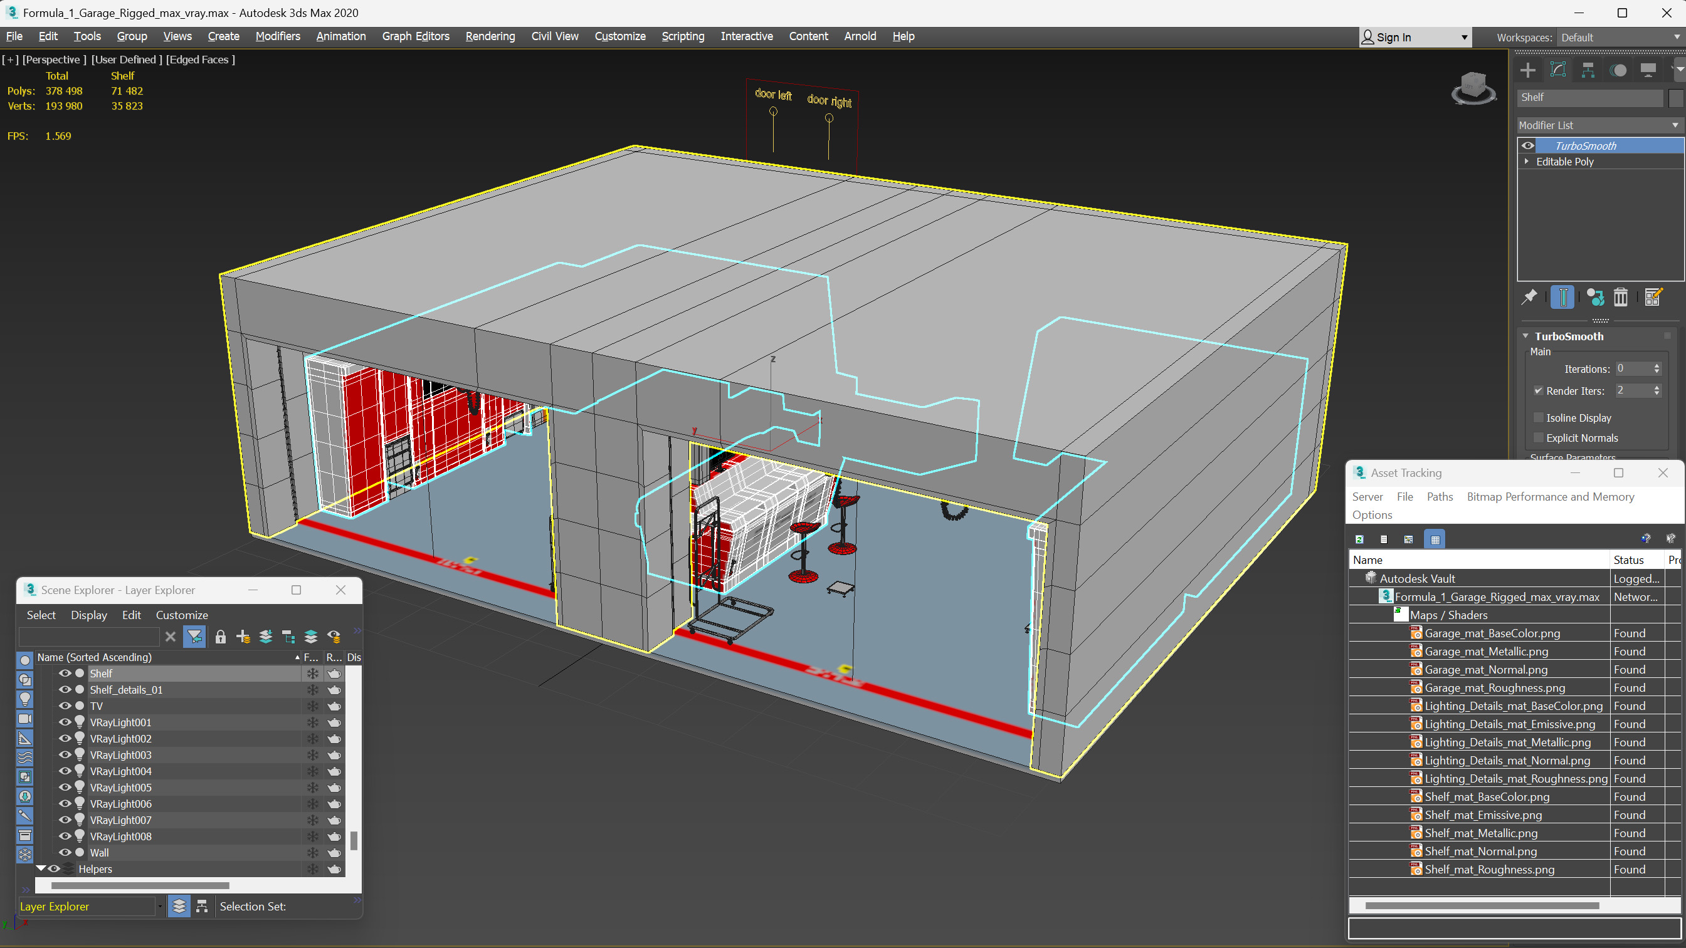Toggle Display Geometry filter in Scene Explorer sidebar
1686x948 pixels.
tap(25, 660)
